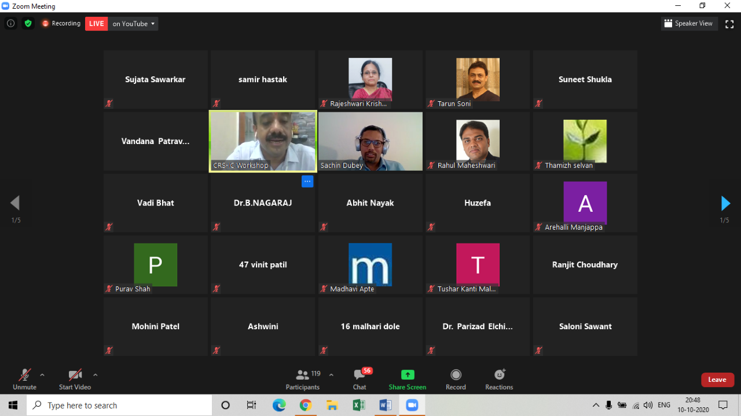Open Microsoft Edge from taskbar

279,405
